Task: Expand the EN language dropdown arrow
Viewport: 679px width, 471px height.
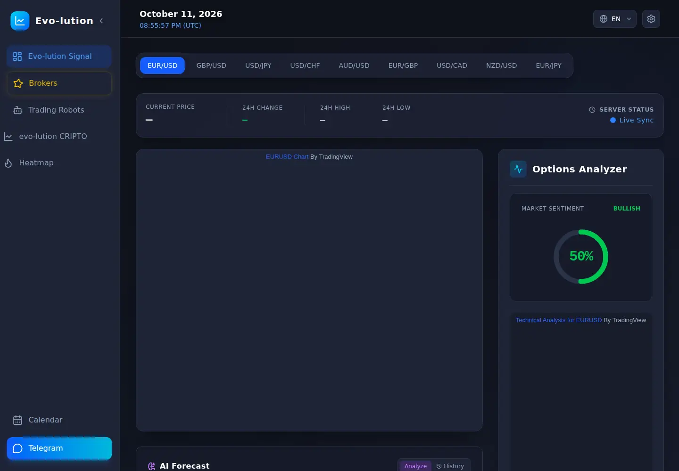Action: (629, 19)
